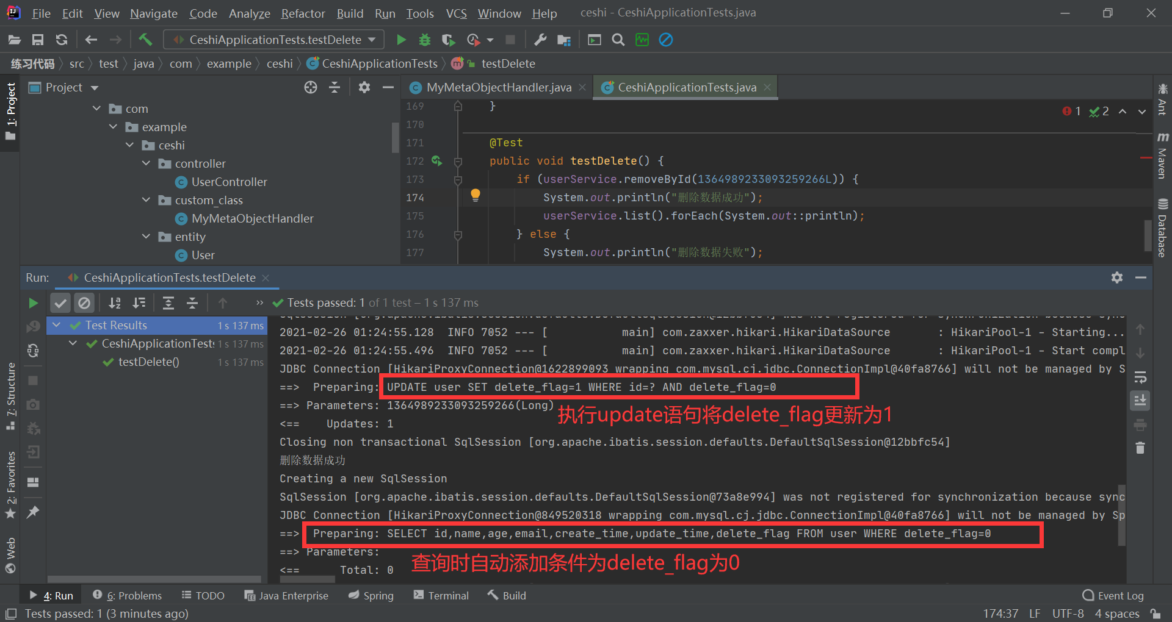Run testDelete with the green play icon
This screenshot has width=1172, height=622.
401,40
